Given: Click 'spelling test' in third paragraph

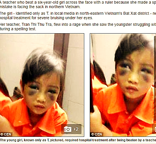Looking at the screenshot, I should pyautogui.click(x=25, y=29).
